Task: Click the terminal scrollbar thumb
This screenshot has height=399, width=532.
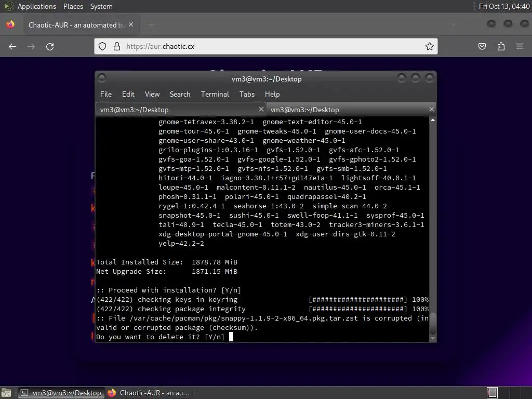Action: 433,323
